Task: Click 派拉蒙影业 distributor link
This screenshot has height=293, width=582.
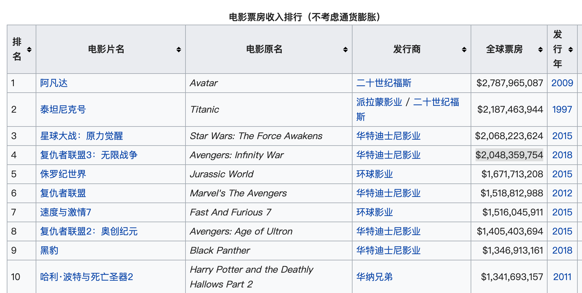Action: pyautogui.click(x=379, y=102)
